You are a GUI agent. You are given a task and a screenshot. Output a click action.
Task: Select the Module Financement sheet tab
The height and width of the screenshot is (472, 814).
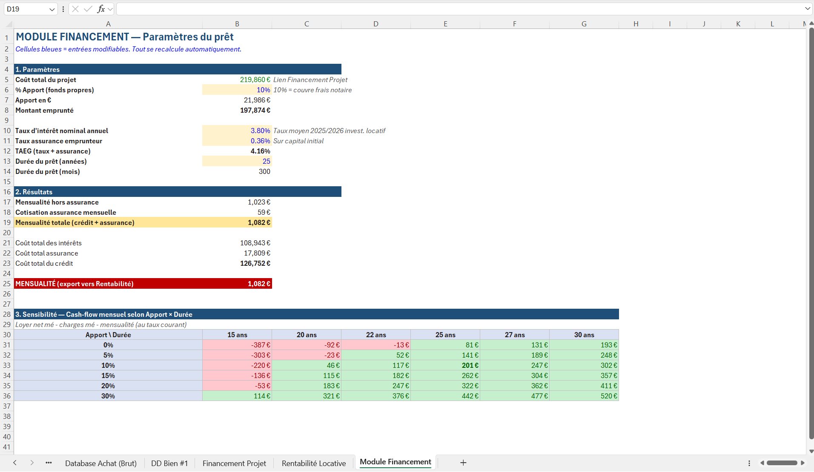pyautogui.click(x=396, y=462)
